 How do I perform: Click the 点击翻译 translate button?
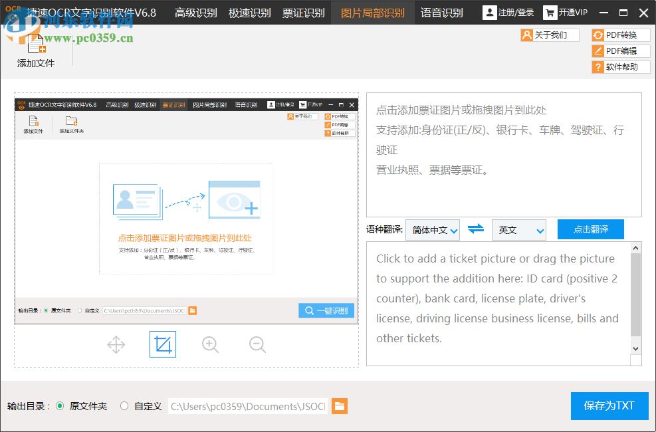tap(590, 229)
